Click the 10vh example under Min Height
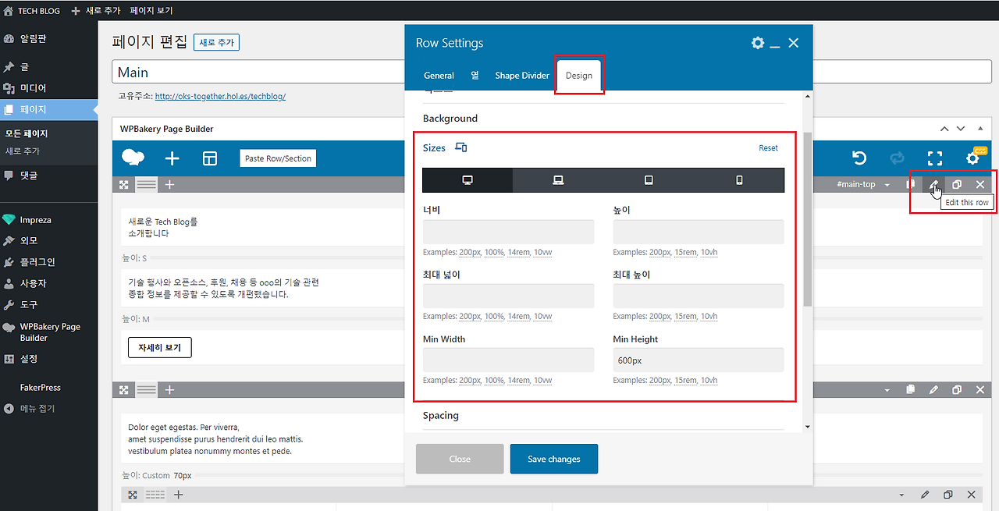This screenshot has width=999, height=511. tap(709, 381)
